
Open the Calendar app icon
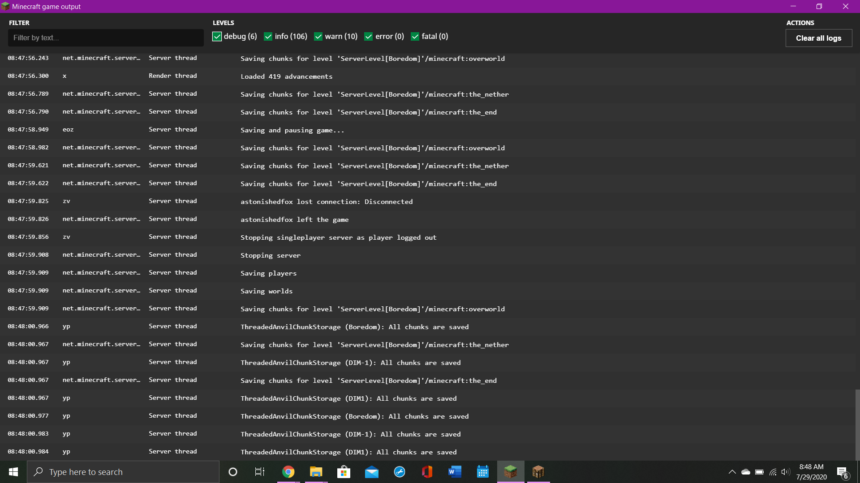click(x=482, y=472)
